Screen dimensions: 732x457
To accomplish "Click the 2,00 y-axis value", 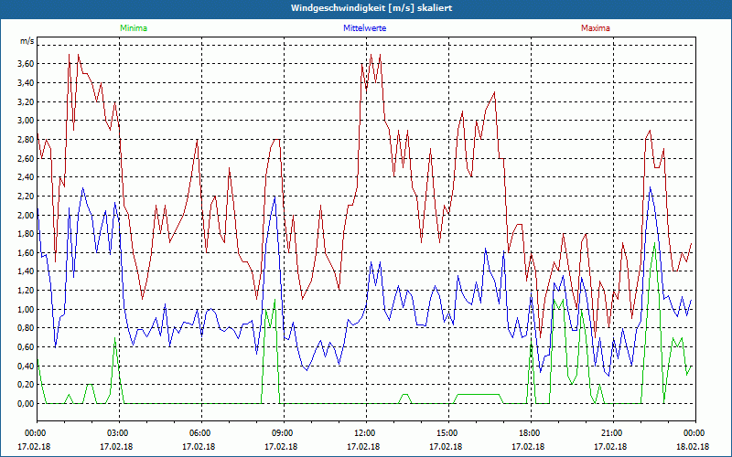I will 27,215.
